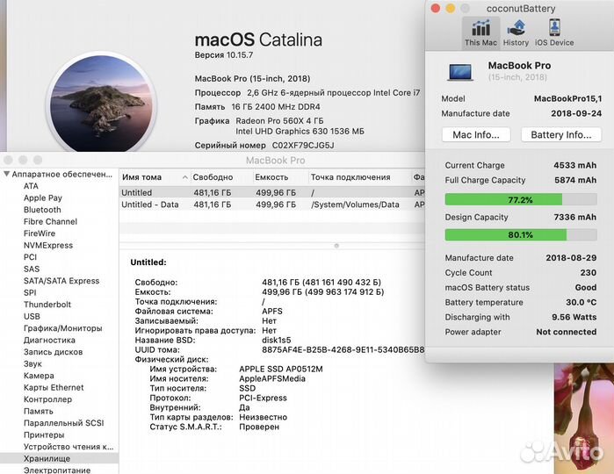Select Thunderbolt in the sidebar
Image resolution: width=614 pixels, height=474 pixels.
pyautogui.click(x=47, y=304)
